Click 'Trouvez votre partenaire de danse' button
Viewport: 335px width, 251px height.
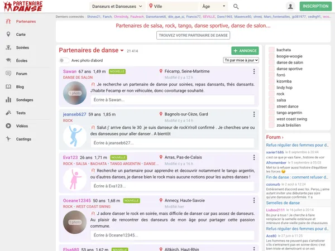coord(193,35)
